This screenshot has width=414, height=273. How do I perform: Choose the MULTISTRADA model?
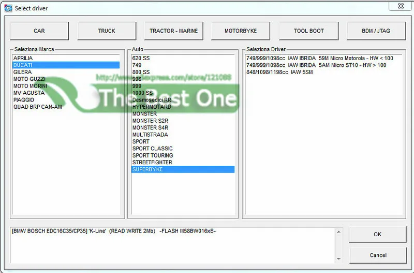click(183, 135)
